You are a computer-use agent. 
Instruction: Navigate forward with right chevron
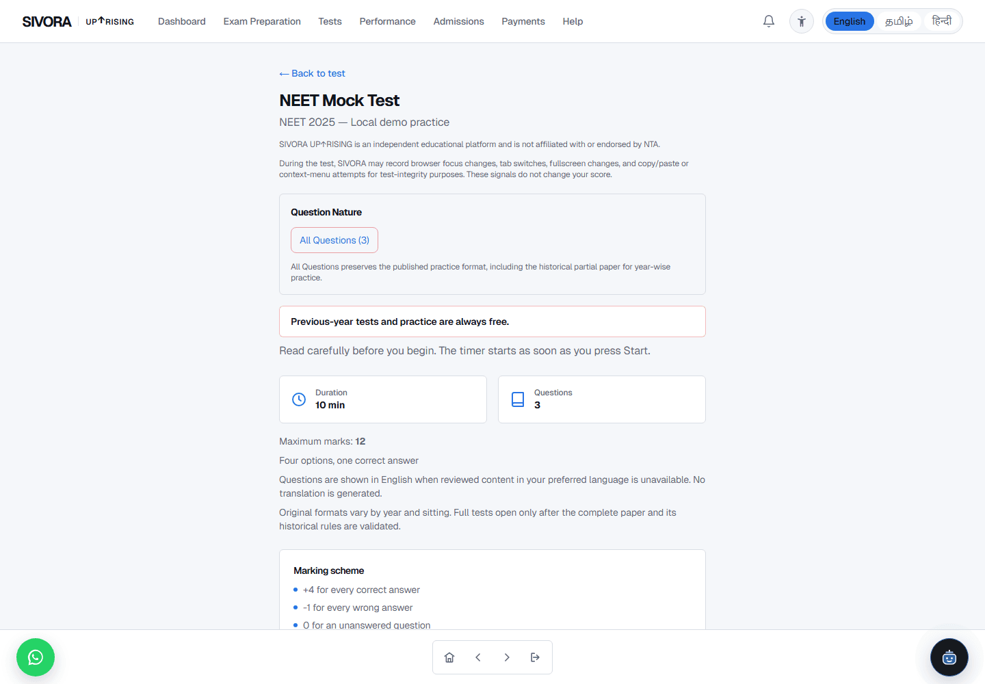[507, 657]
